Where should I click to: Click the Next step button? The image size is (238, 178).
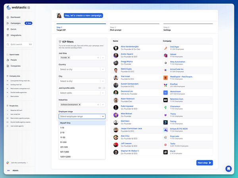[x=204, y=163]
